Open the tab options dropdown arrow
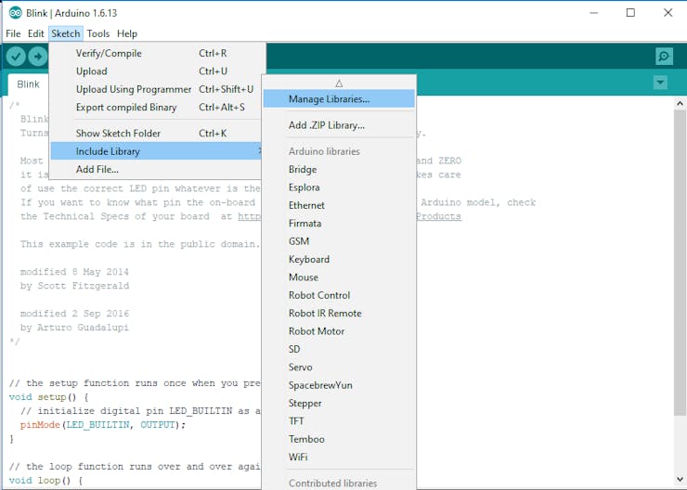The width and height of the screenshot is (687, 490). [x=660, y=83]
